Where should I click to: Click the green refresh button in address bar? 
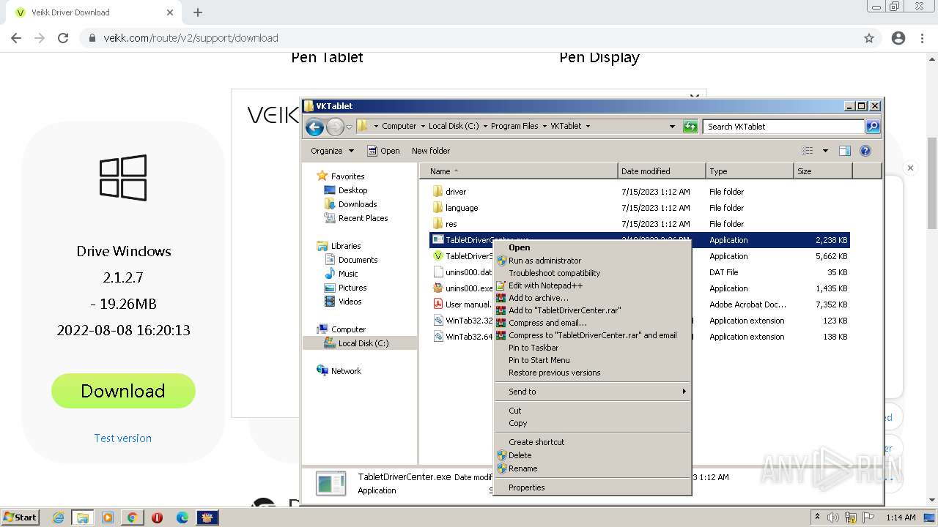(x=690, y=127)
